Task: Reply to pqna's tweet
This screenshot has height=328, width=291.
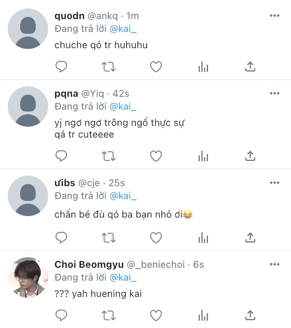Action: coord(61,156)
